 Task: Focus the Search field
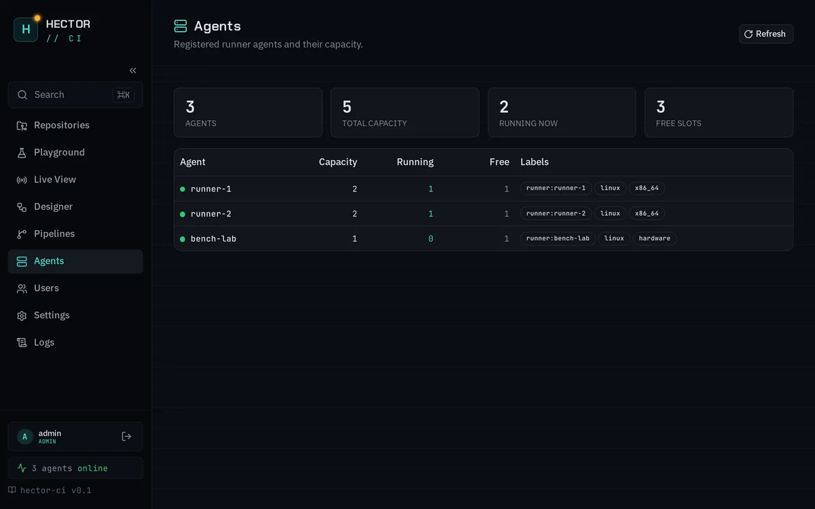(x=75, y=95)
